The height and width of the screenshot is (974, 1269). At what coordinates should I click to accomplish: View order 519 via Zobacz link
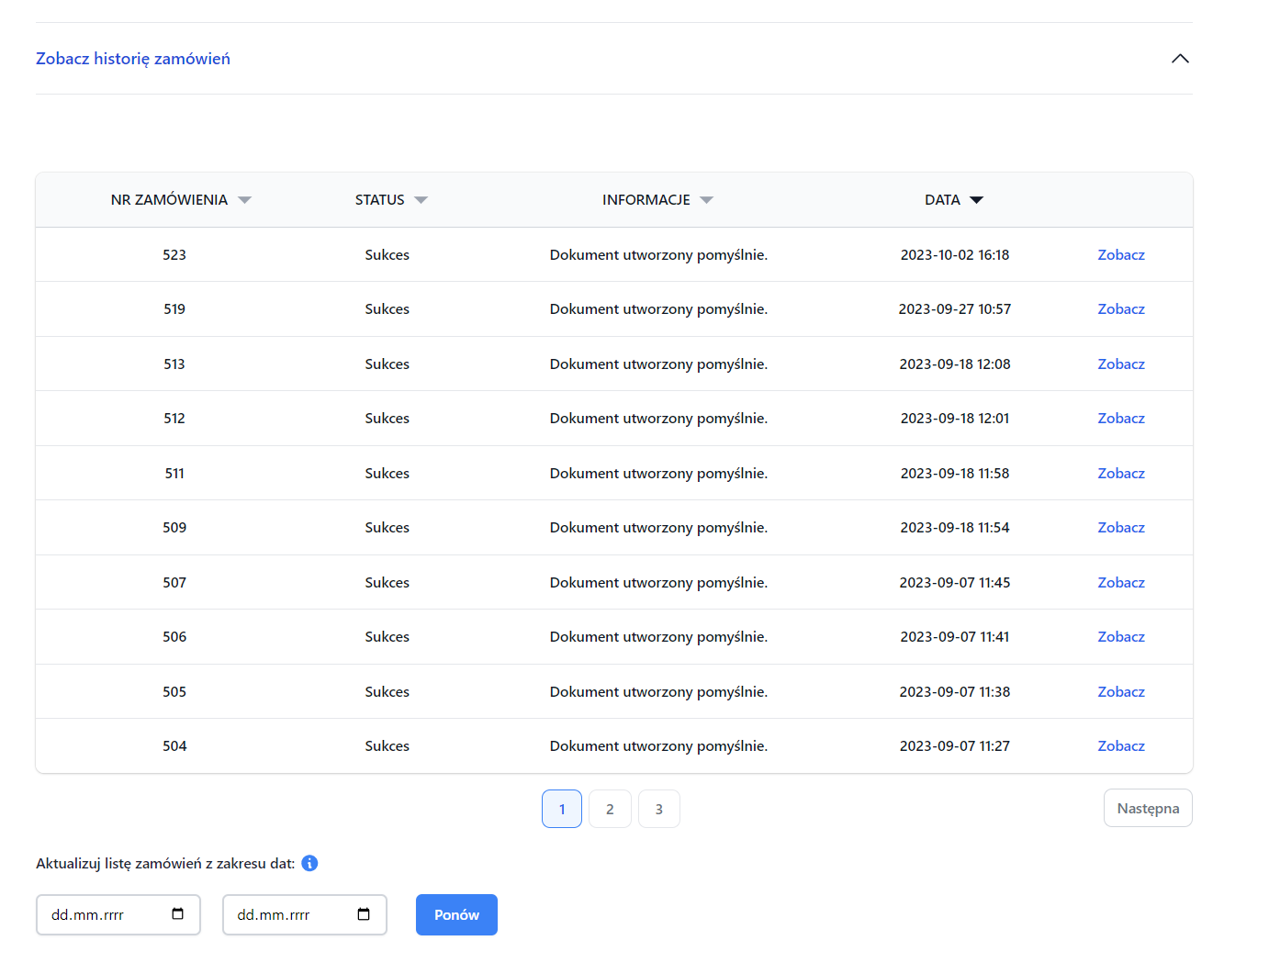point(1121,309)
